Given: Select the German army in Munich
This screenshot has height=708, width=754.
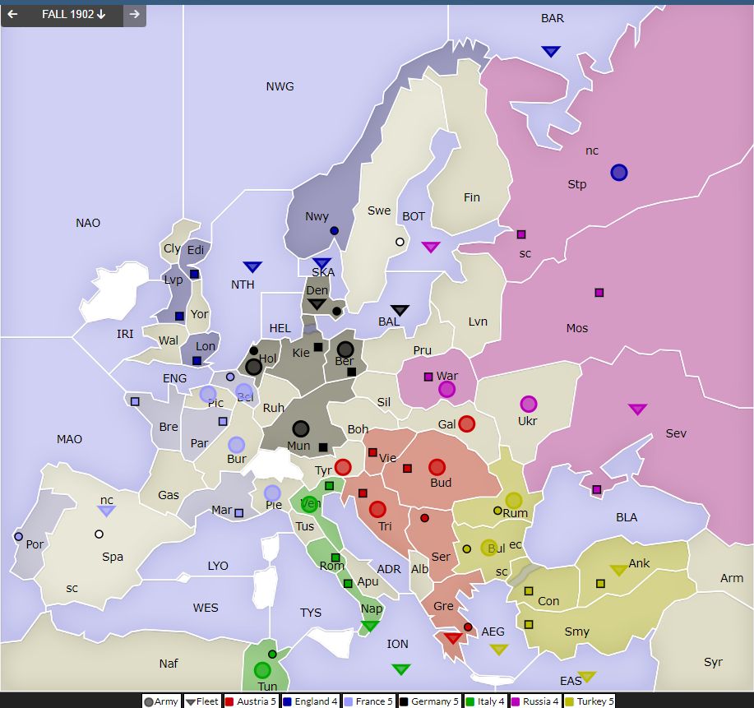Looking at the screenshot, I should click(301, 428).
